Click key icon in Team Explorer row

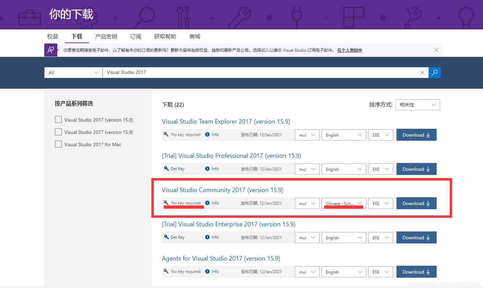pos(166,134)
